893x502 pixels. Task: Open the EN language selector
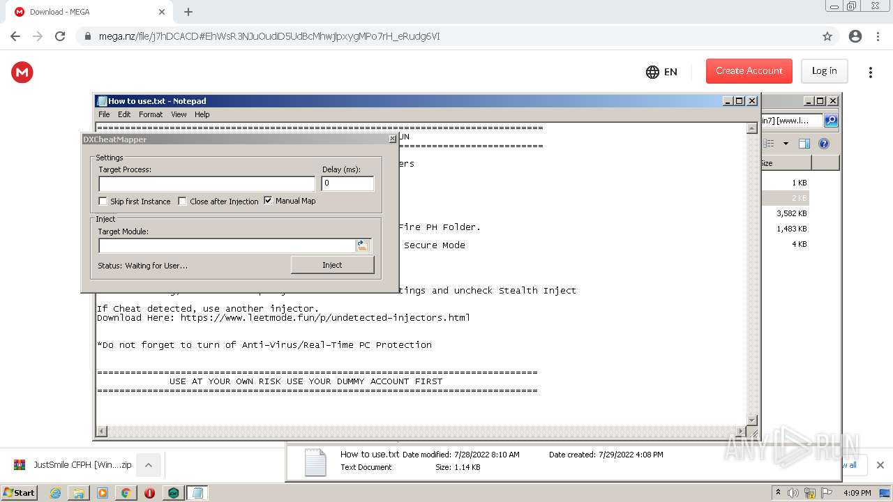[661, 72]
